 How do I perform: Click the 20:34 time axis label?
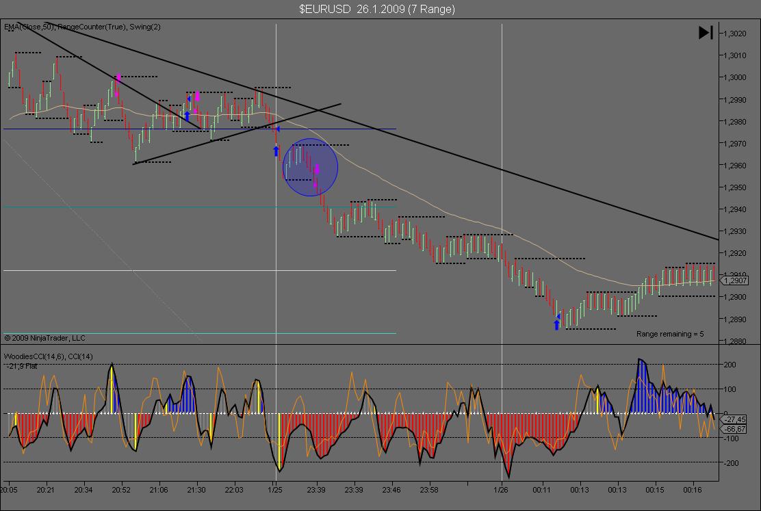point(83,490)
